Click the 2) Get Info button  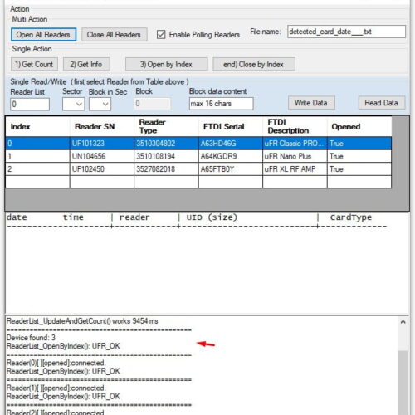(x=86, y=64)
